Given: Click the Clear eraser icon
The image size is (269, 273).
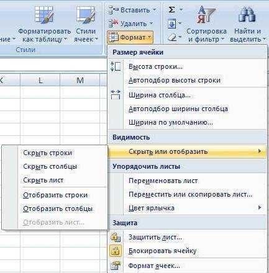Looking at the screenshot, I should click(172, 37).
